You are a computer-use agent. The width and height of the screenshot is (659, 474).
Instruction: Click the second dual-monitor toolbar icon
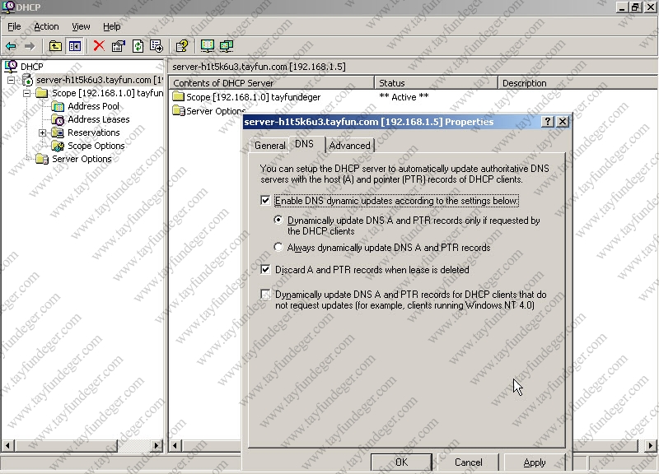(x=226, y=46)
